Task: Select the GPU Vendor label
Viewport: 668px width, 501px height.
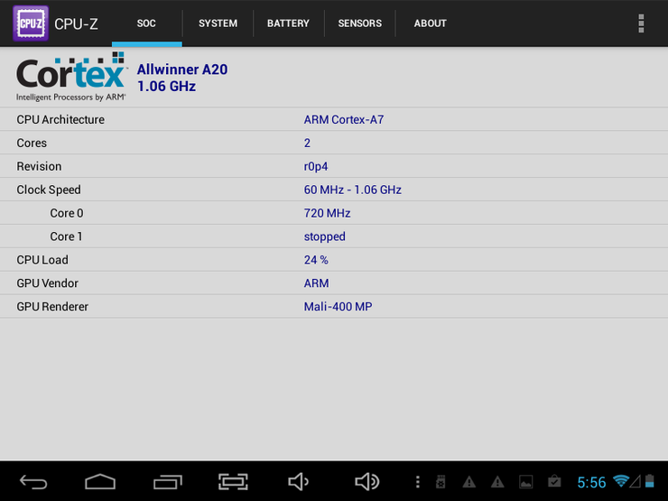Action: point(47,283)
